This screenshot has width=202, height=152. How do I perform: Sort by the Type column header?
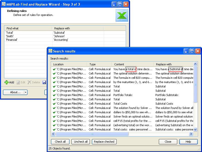coord(99,64)
